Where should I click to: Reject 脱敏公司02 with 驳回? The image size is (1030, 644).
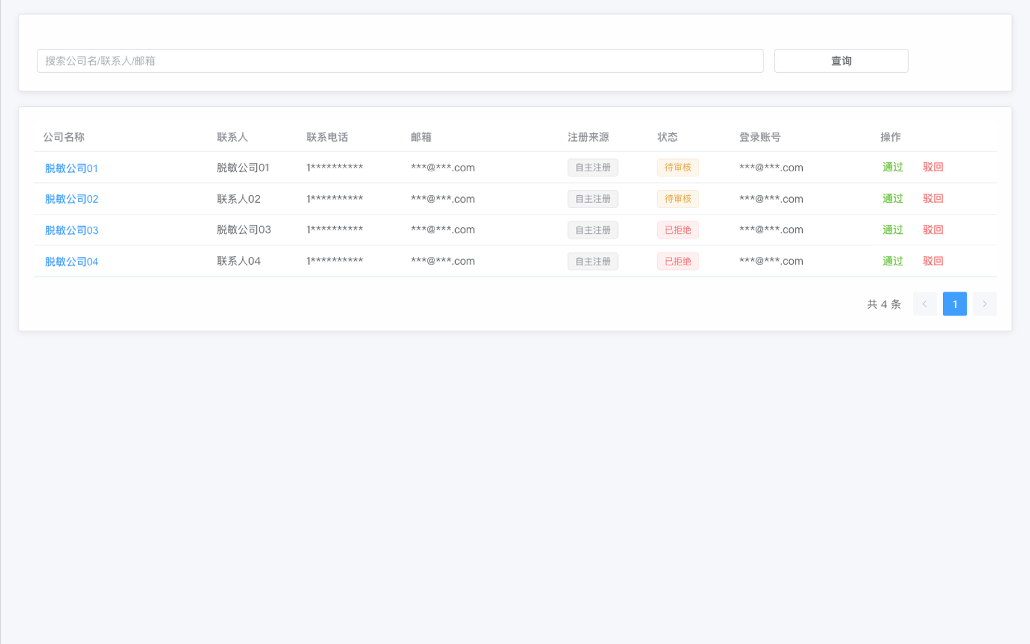[933, 198]
